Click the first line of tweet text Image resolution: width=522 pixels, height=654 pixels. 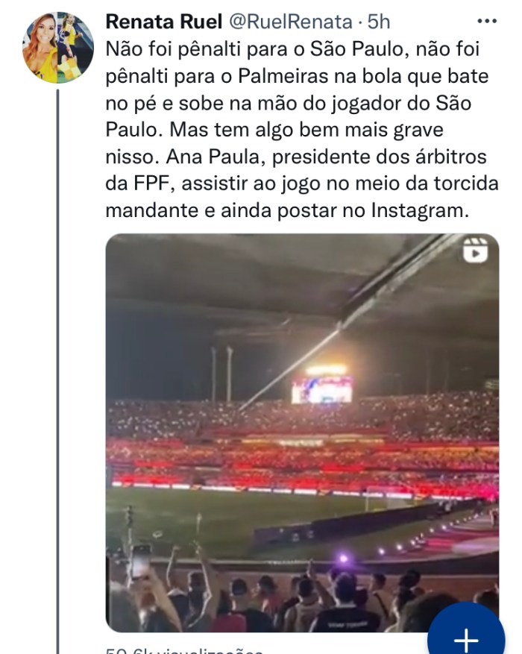click(x=294, y=48)
